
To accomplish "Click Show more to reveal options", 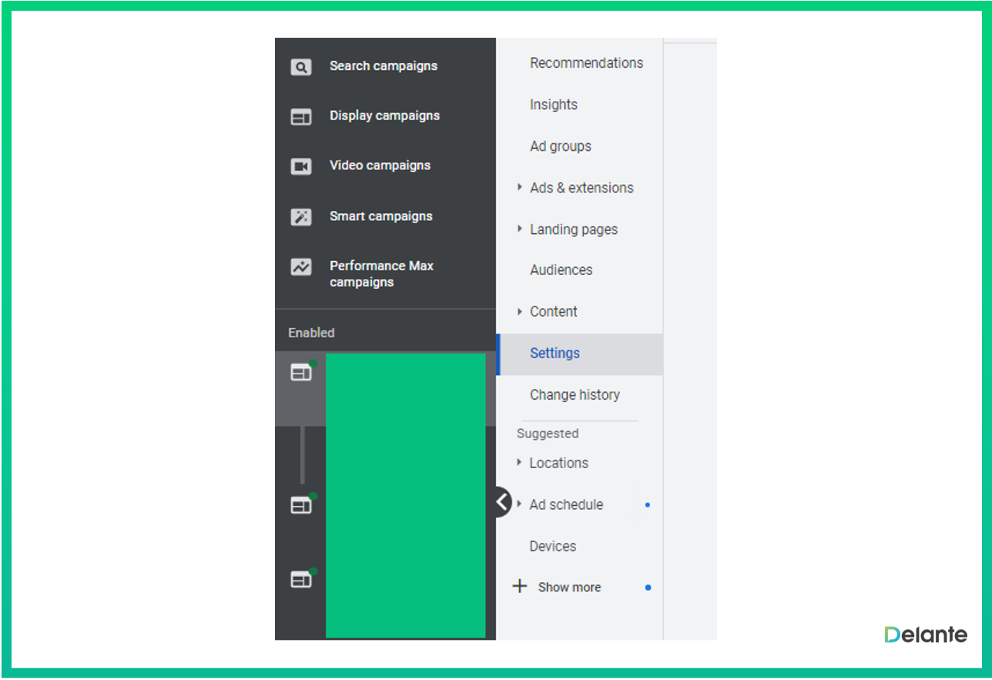I will click(568, 587).
